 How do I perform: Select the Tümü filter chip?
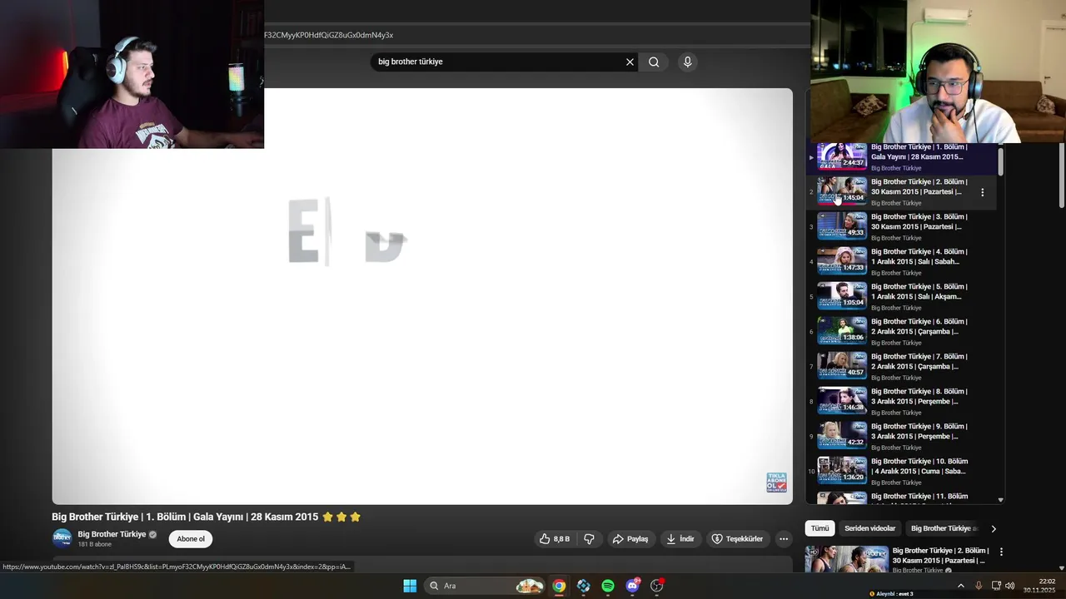click(x=820, y=528)
